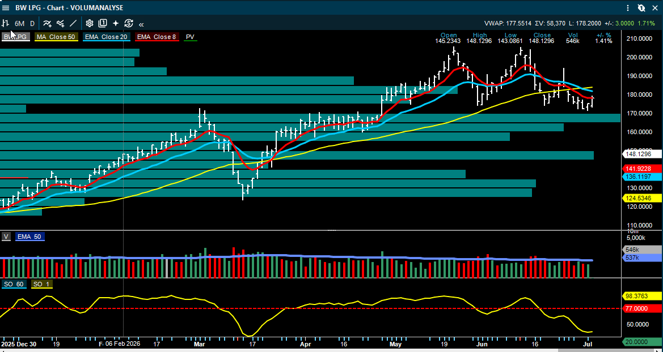
Task: Click the Vol value 546k in header
Action: point(573,41)
